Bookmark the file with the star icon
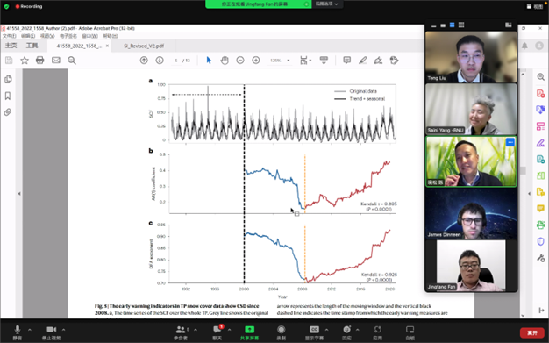 click(x=25, y=61)
